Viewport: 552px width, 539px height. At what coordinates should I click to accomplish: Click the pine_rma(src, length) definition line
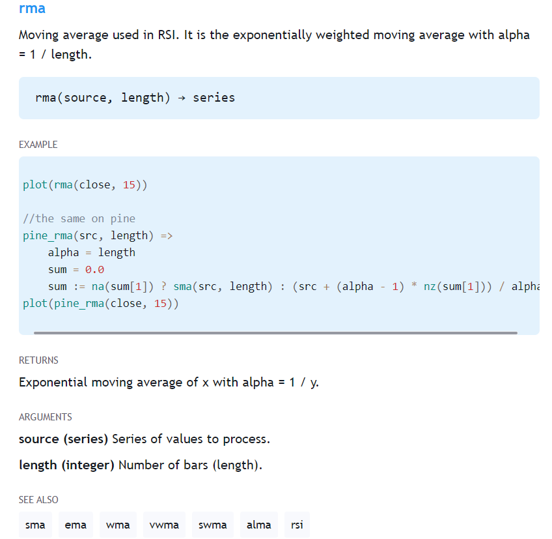(98, 235)
